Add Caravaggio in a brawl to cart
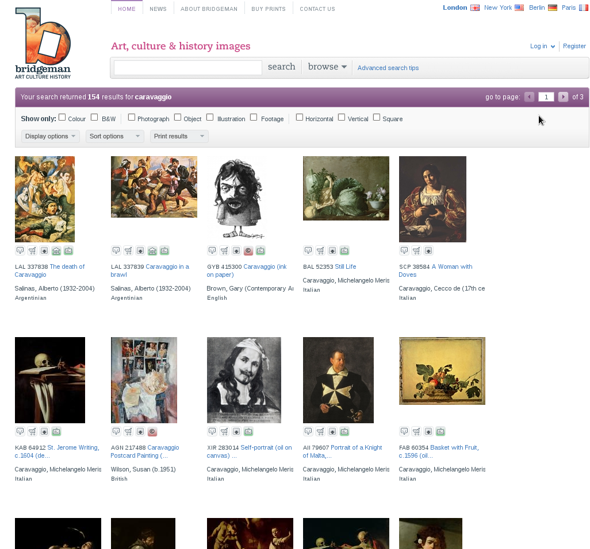 [x=128, y=250]
